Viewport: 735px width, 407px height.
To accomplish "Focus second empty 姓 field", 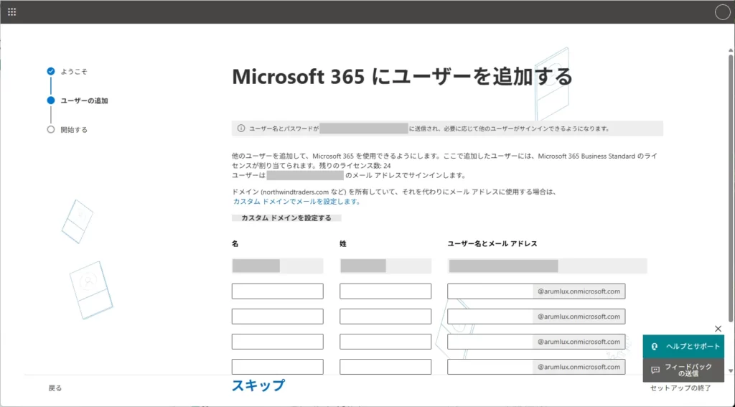I will pos(385,317).
